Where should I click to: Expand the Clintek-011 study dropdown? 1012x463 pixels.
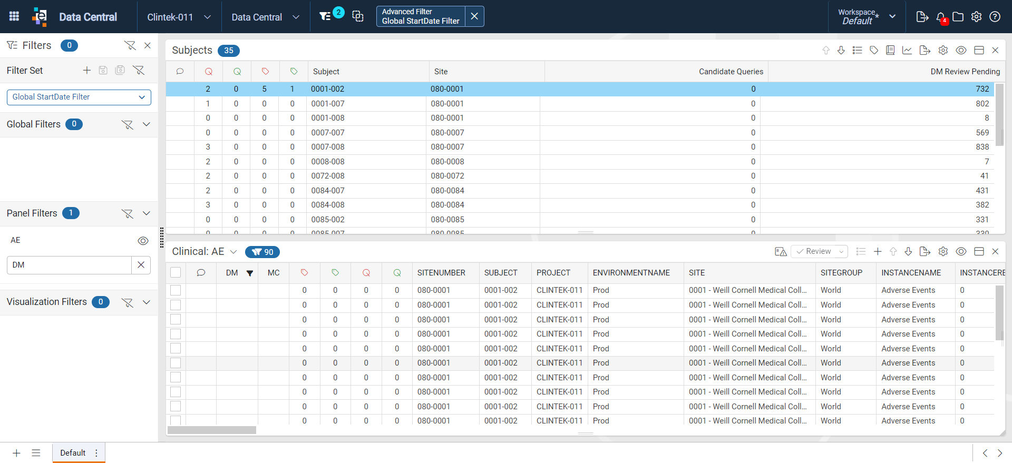point(179,17)
